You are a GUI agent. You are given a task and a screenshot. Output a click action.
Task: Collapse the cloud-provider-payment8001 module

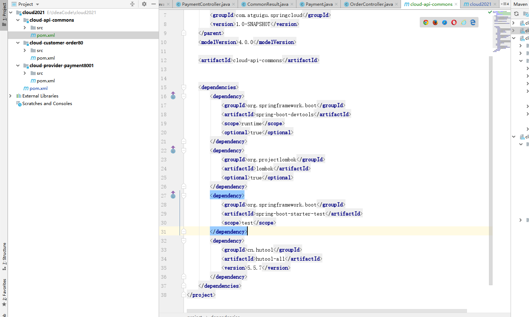click(x=18, y=65)
